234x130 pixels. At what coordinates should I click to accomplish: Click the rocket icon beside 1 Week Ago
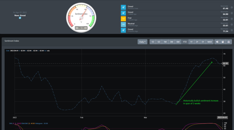tap(123, 13)
